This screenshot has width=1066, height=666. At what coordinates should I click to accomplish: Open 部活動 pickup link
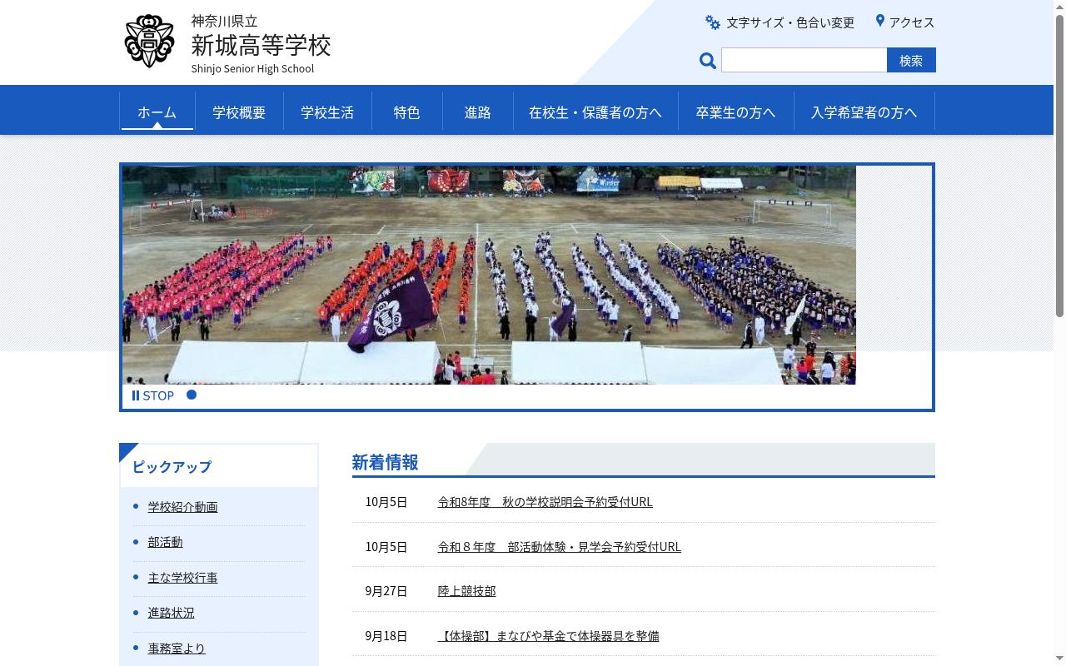pyautogui.click(x=165, y=541)
